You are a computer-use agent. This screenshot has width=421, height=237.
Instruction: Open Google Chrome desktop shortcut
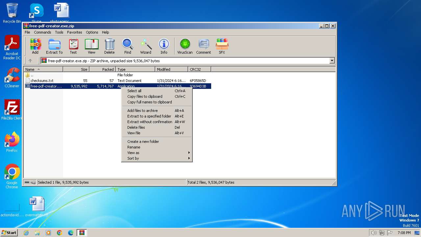point(12,176)
